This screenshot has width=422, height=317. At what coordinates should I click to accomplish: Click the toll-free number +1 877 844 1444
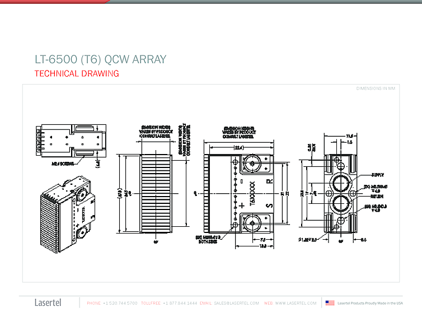coord(180,303)
